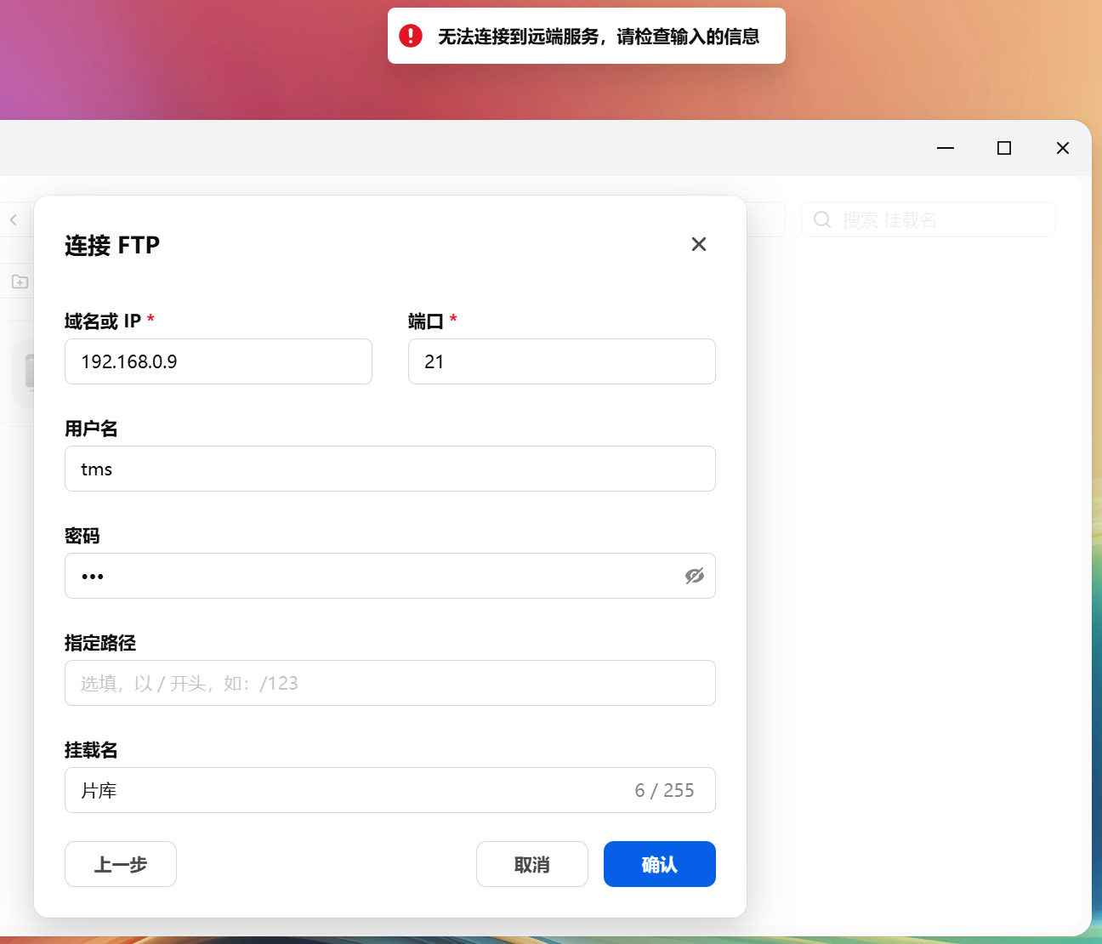Click the back arrow in the sidebar
Viewport: 1102px width, 944px height.
[14, 219]
